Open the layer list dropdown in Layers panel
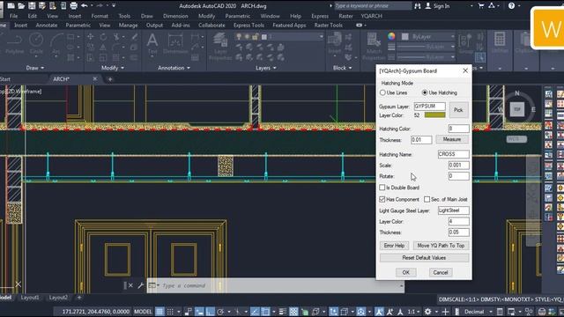Viewport: 564px width, 317px height. 321,37
